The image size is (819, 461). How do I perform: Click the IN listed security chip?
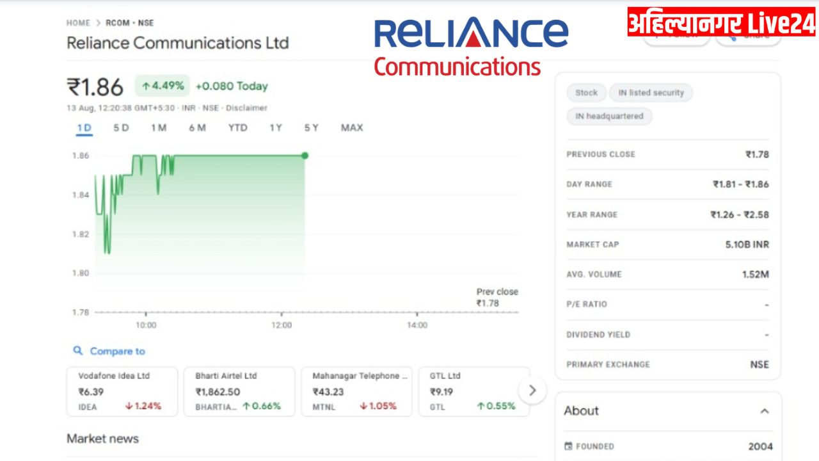[651, 93]
